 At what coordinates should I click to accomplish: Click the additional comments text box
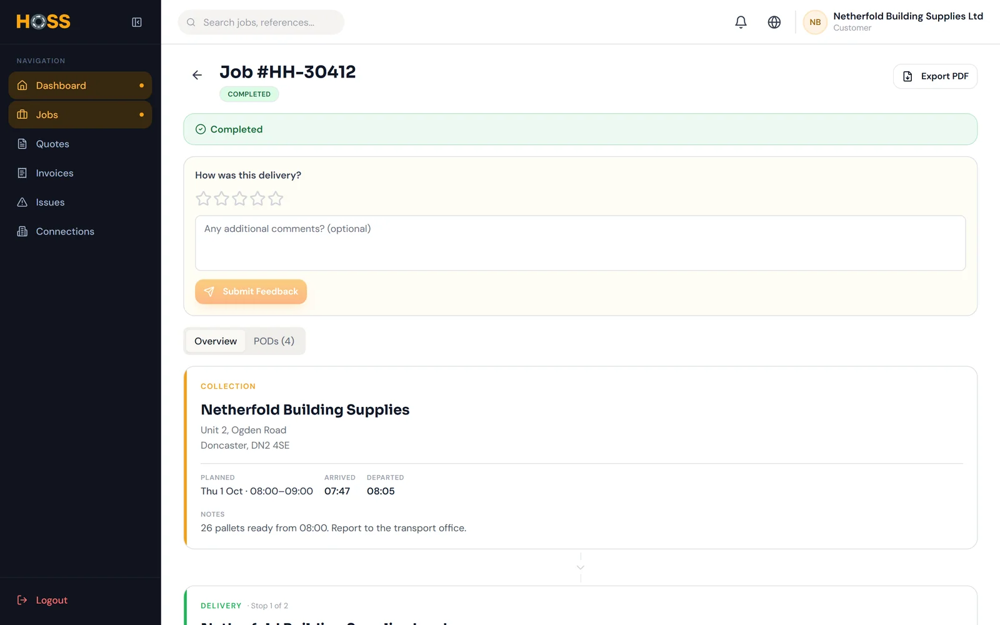(x=580, y=243)
